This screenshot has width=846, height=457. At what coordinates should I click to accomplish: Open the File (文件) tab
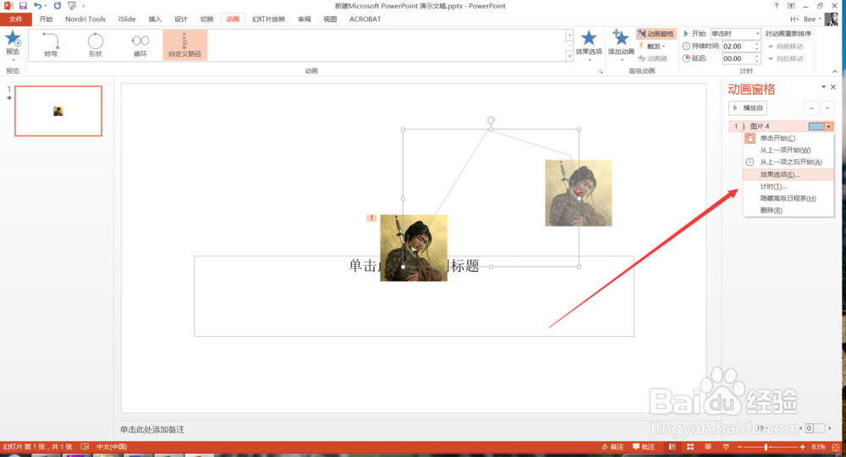pyautogui.click(x=15, y=19)
